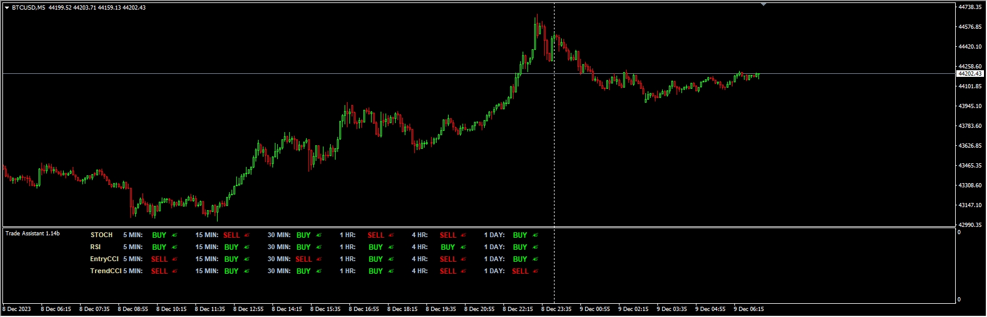Click the arrow icon beside EntryCCI 30 MIN SELL
Image resolution: width=987 pixels, height=317 pixels.
point(319,259)
